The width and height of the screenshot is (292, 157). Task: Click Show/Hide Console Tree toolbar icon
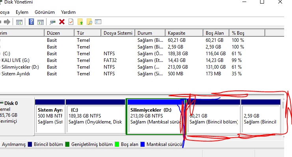click(19, 22)
